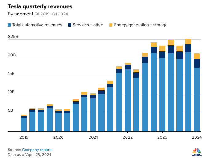Select the Total automotive revenues legend label
Screen dimensions: 205x160
(x=37, y=25)
